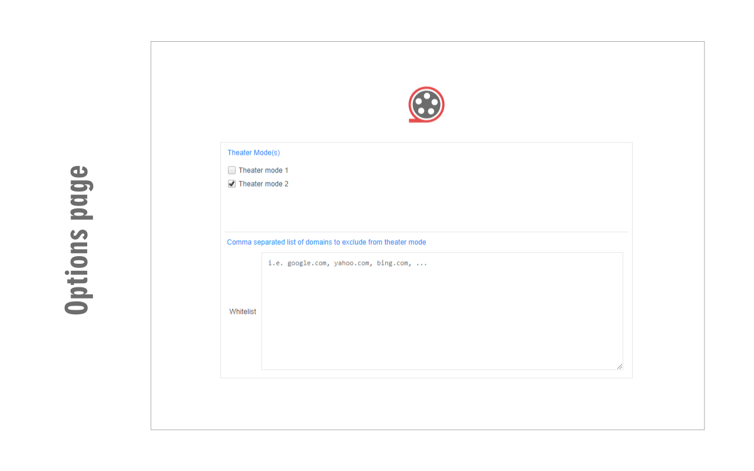Focus the Whitelist domains text area

[x=442, y=311]
